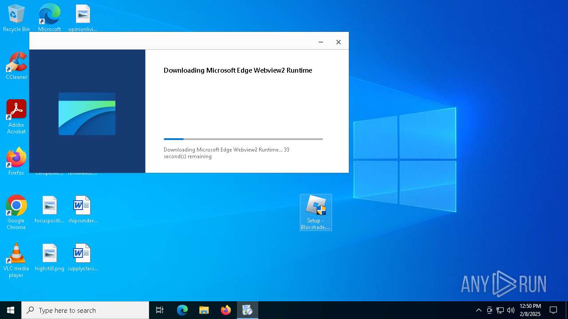568x319 pixels.
Task: Select shipsunder... Word document on desktop
Action: 83,210
